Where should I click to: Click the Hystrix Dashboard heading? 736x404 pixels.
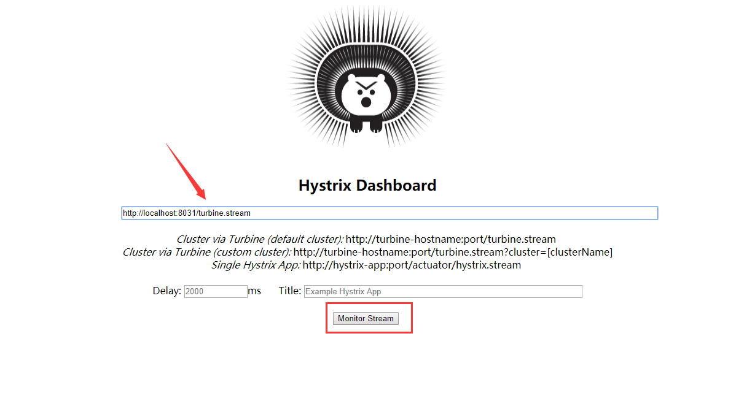(367, 185)
